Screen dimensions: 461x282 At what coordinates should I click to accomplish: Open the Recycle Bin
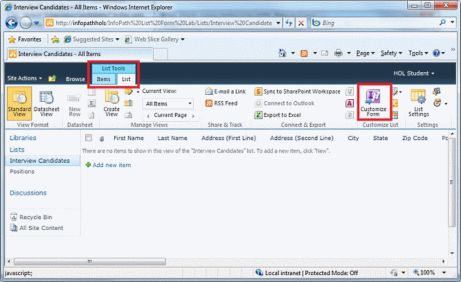tap(31, 217)
